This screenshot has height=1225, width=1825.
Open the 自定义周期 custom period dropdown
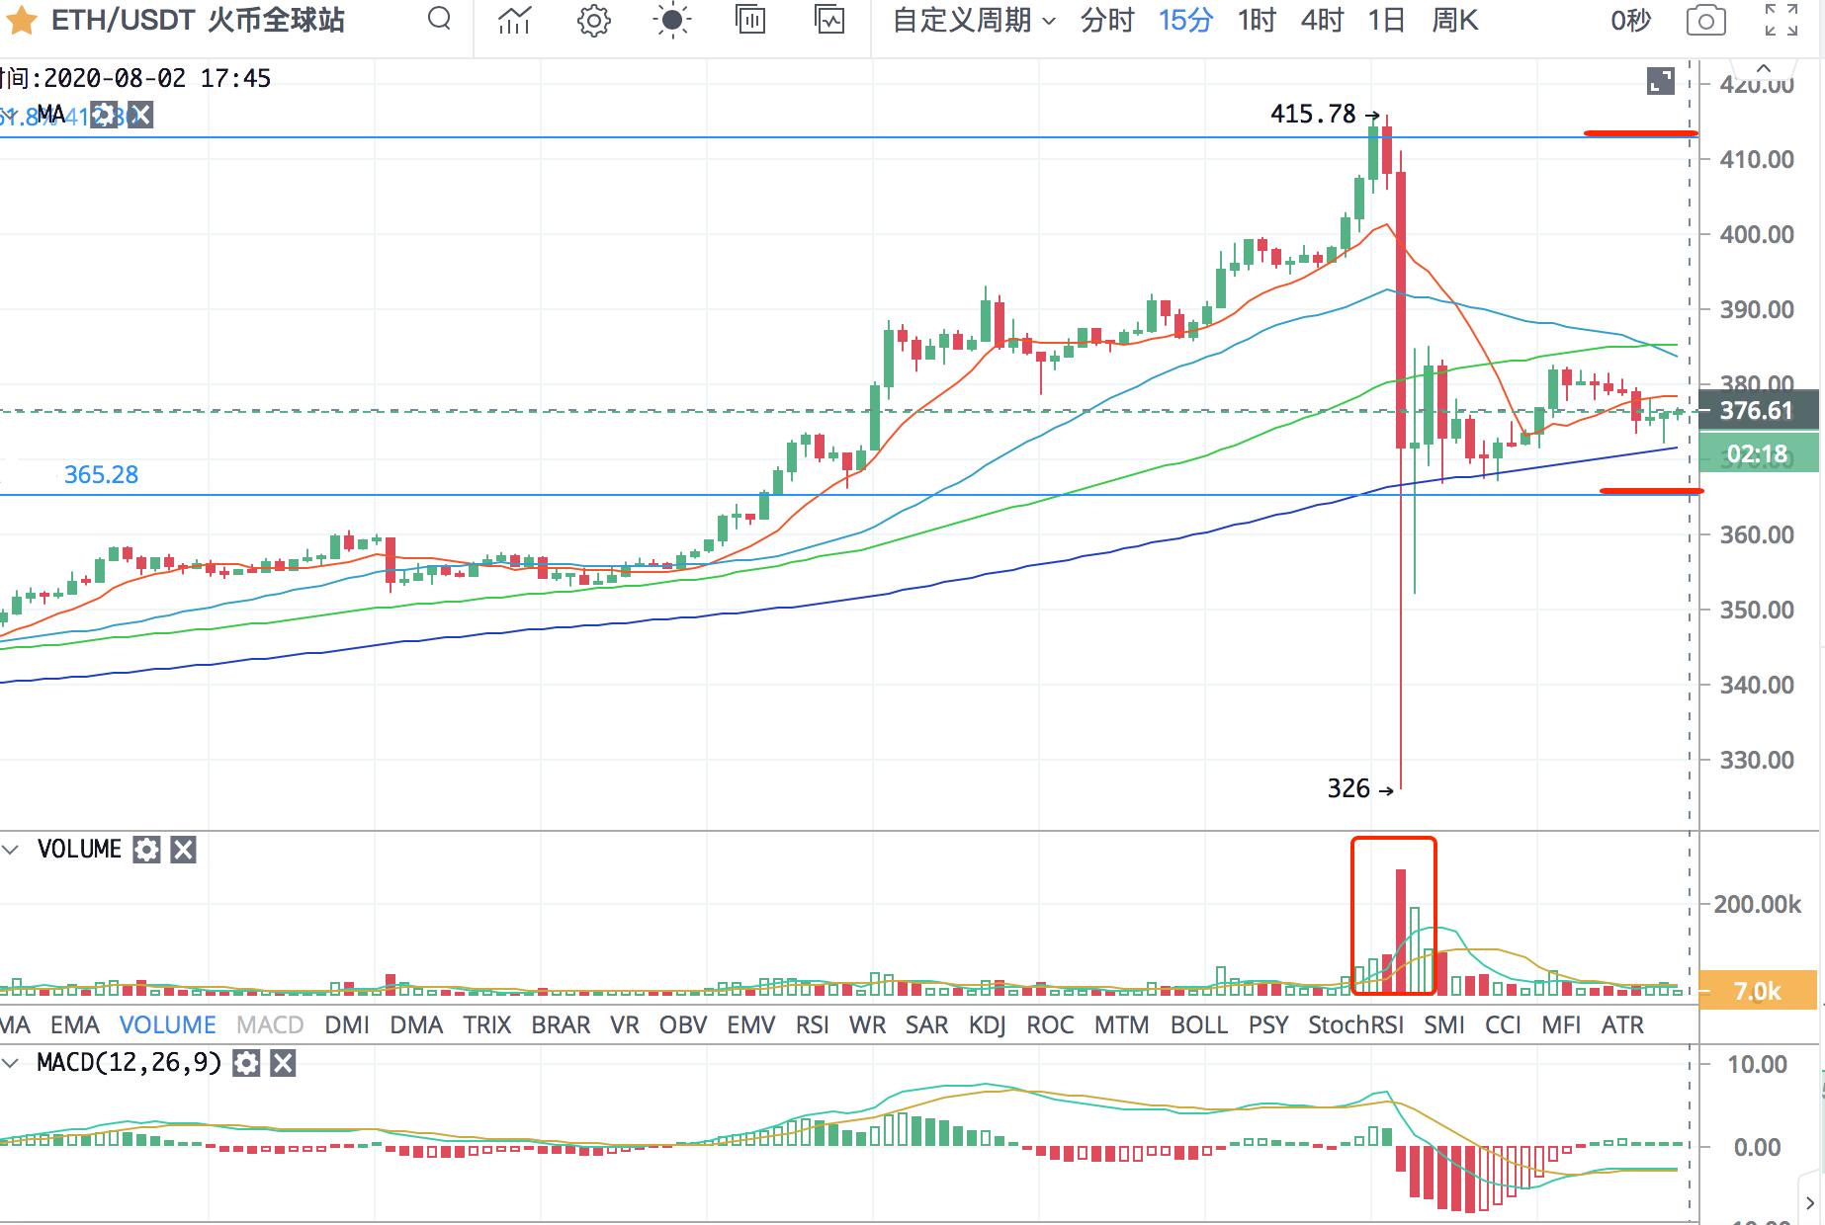point(974,20)
